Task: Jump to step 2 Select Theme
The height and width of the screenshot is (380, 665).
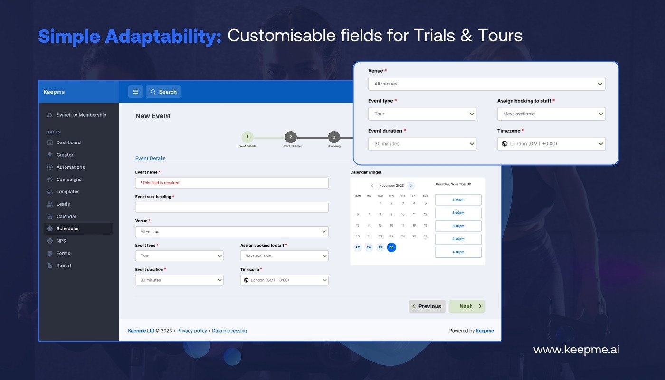Action: (291, 137)
